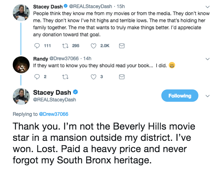
Task: Toggle the Following button for Stacey Dash
Action: click(x=180, y=96)
